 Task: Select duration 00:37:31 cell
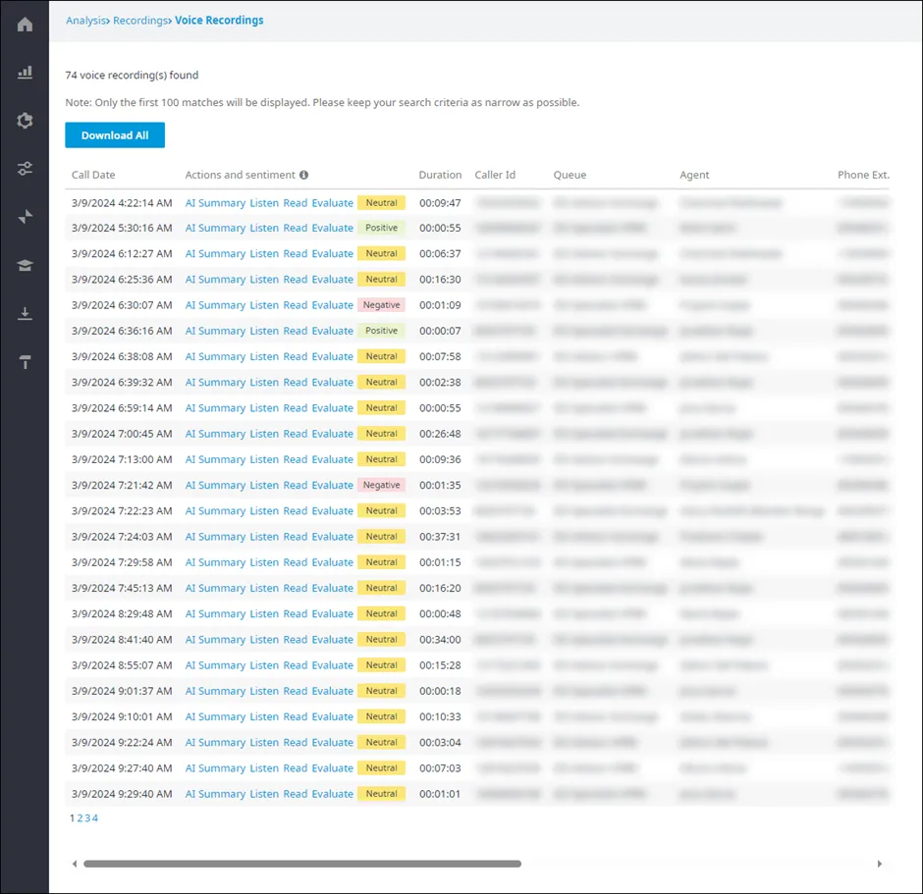pos(440,537)
